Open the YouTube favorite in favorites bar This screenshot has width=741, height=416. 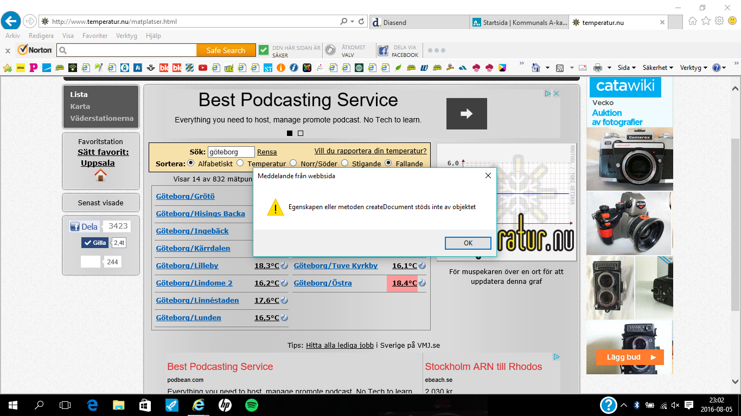203,68
